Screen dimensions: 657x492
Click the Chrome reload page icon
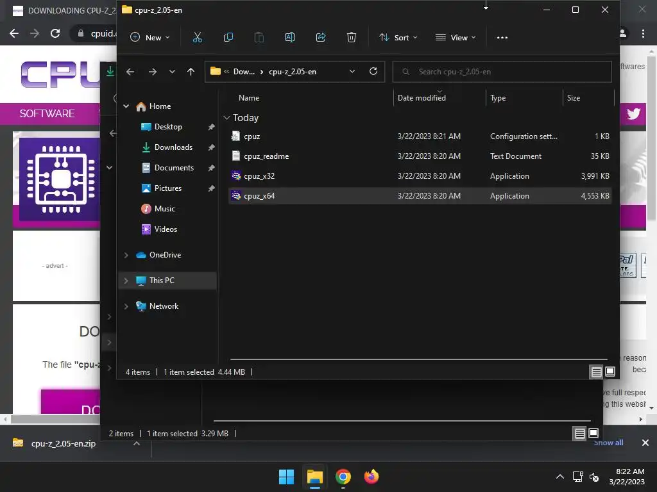pyautogui.click(x=55, y=33)
